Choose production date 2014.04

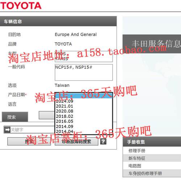[64, 131]
